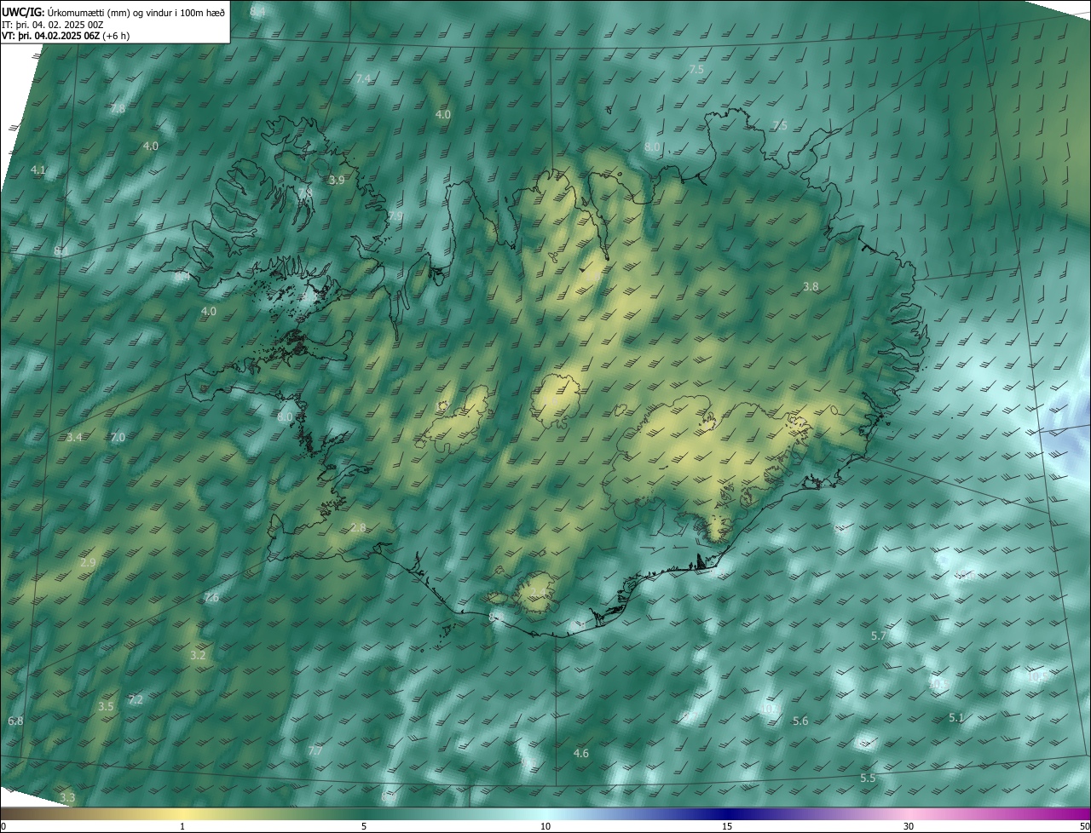Click the value label '7.2' on the map
Viewport: 1091px width, 833px height.
point(136,700)
